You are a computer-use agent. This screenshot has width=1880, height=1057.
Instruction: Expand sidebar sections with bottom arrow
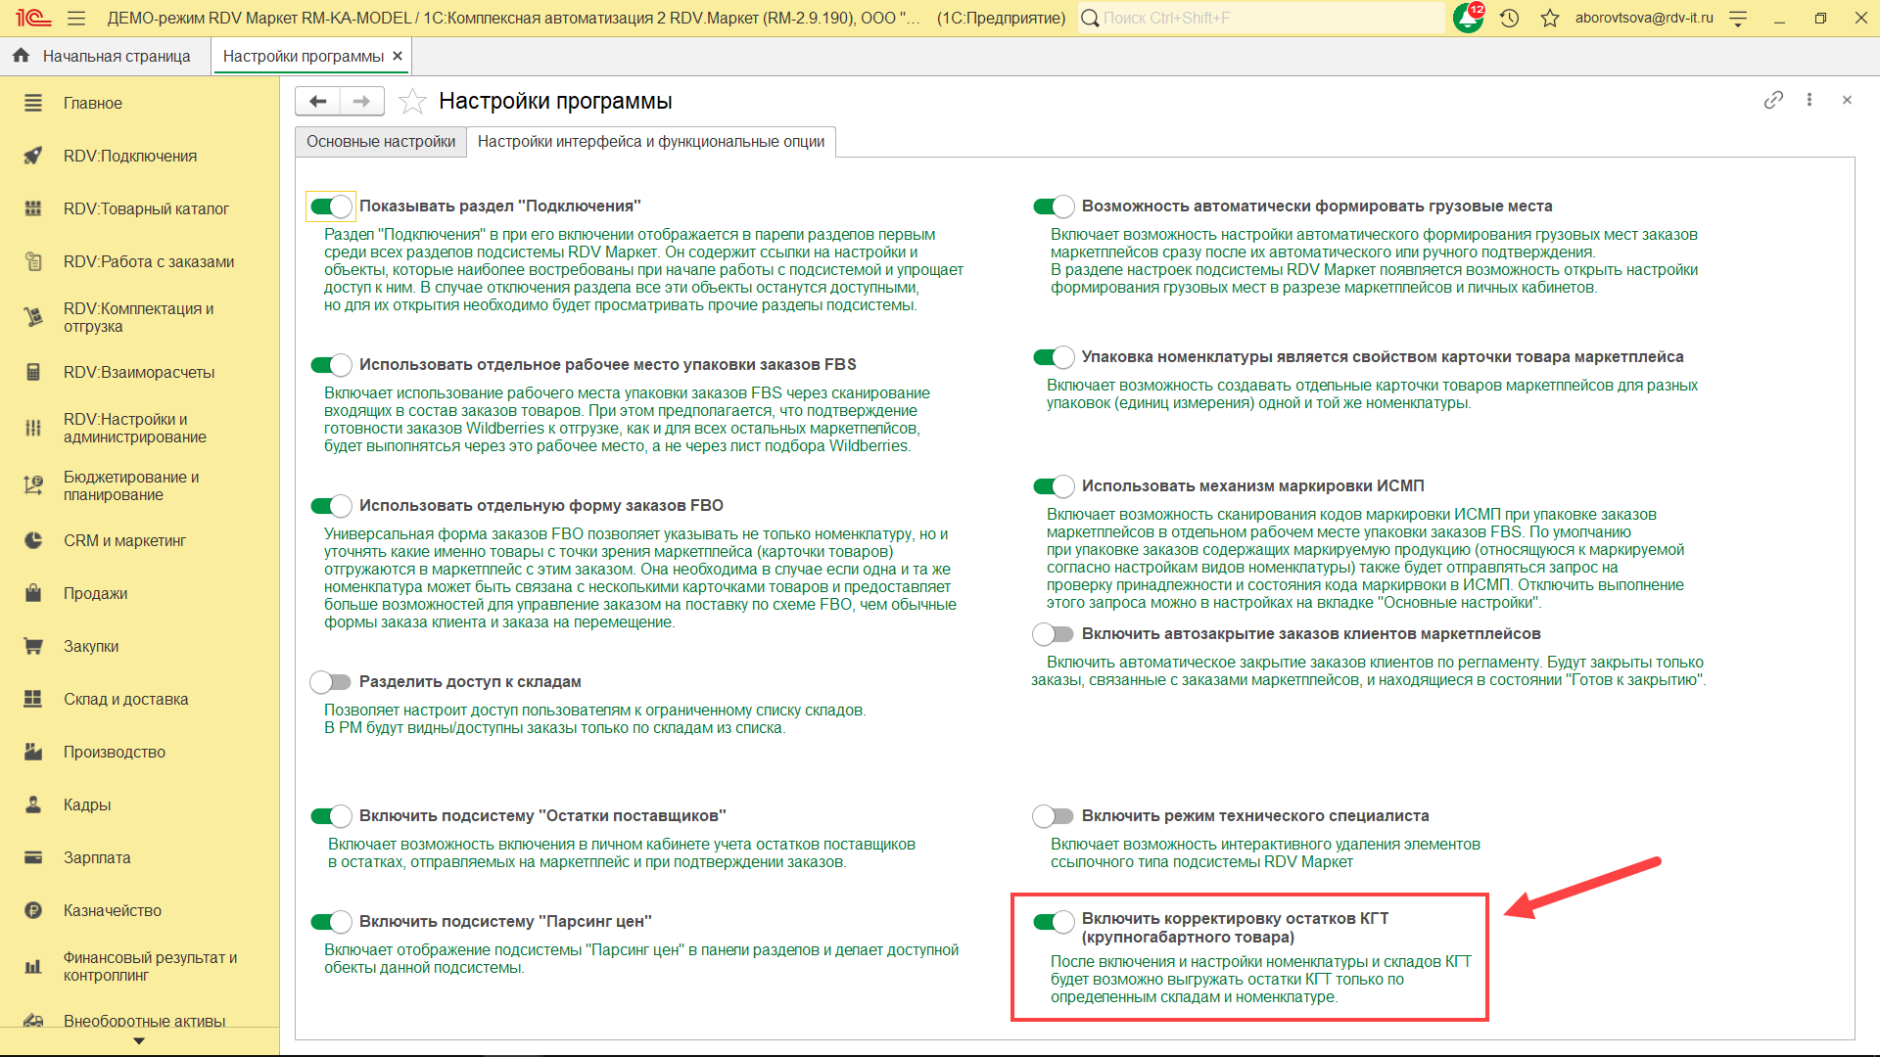tap(139, 1041)
